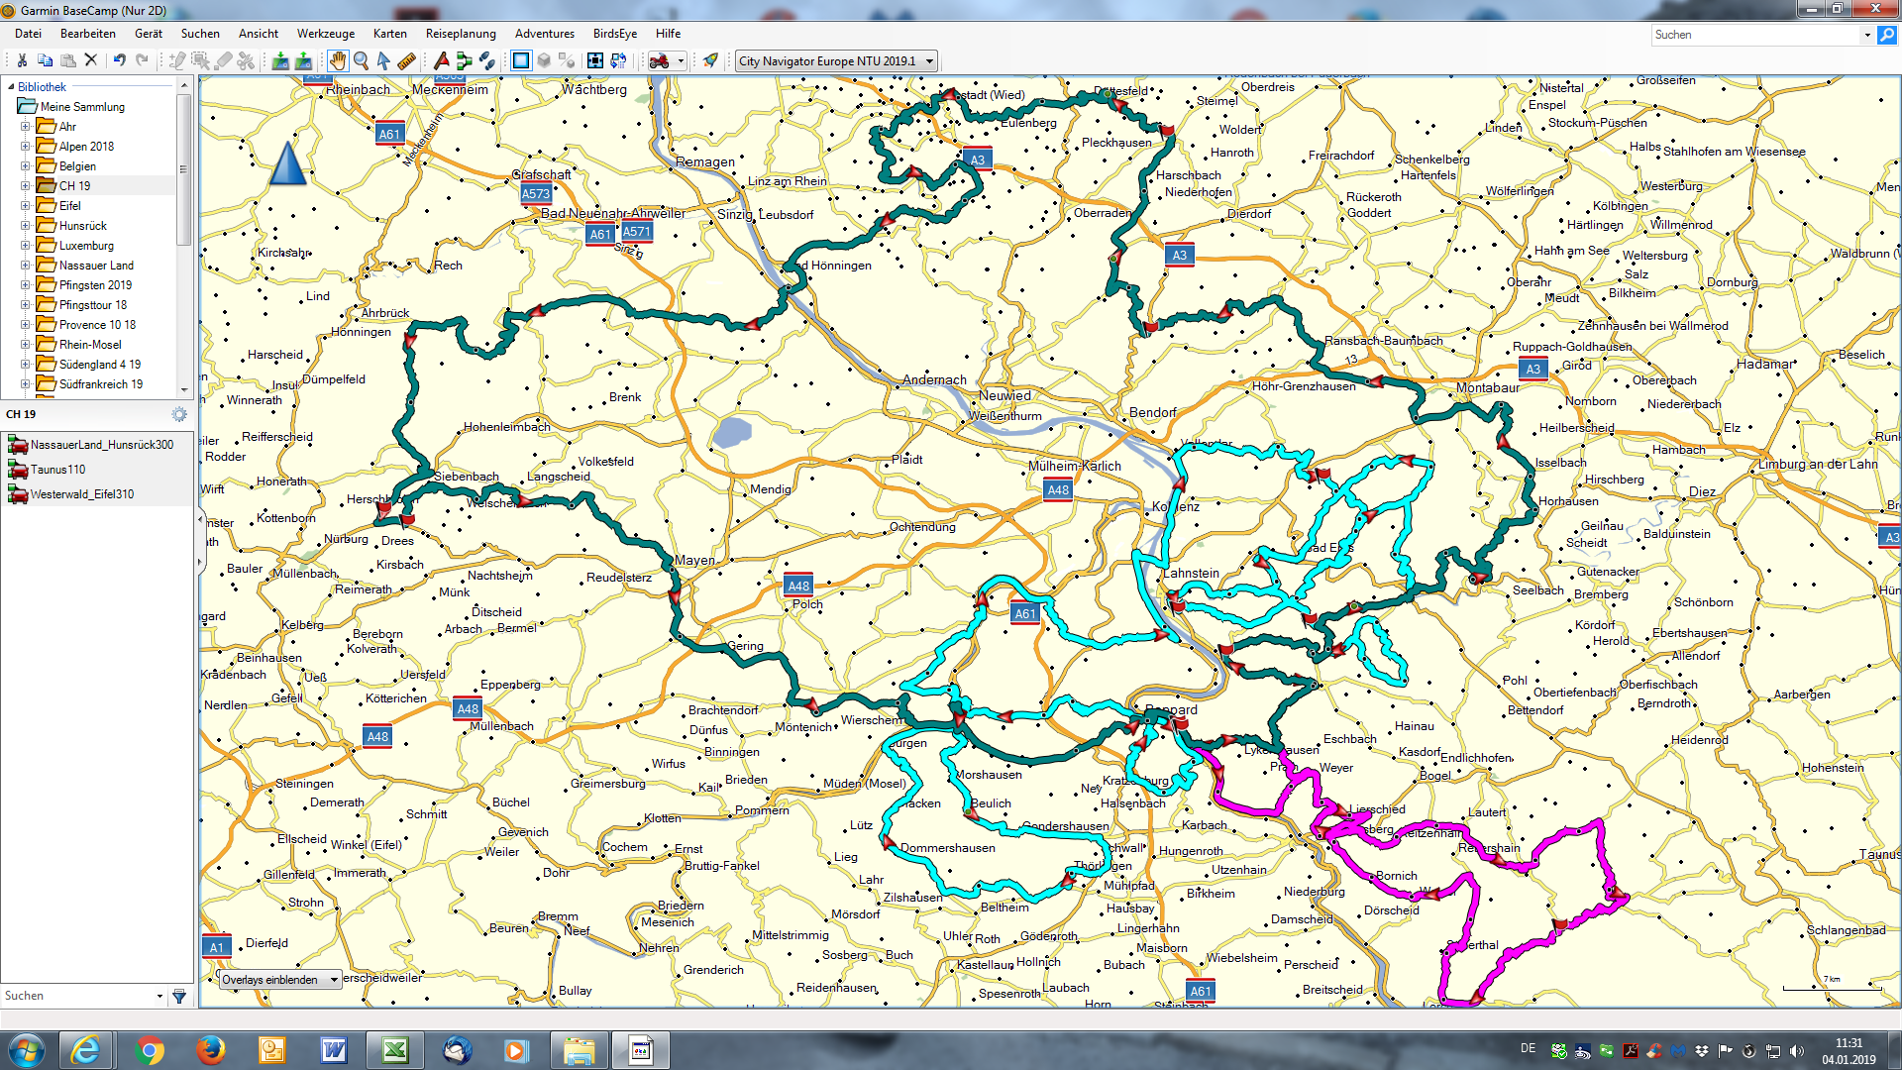The height and width of the screenshot is (1070, 1902).
Task: Select the zoom magnifier tool
Action: click(x=362, y=61)
